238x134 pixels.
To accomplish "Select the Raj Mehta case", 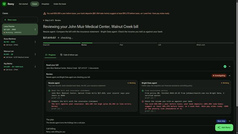I will point(20,67).
